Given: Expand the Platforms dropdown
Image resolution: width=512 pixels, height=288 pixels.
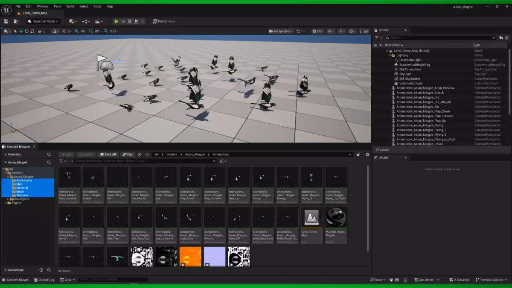Looking at the screenshot, I should (x=164, y=21).
